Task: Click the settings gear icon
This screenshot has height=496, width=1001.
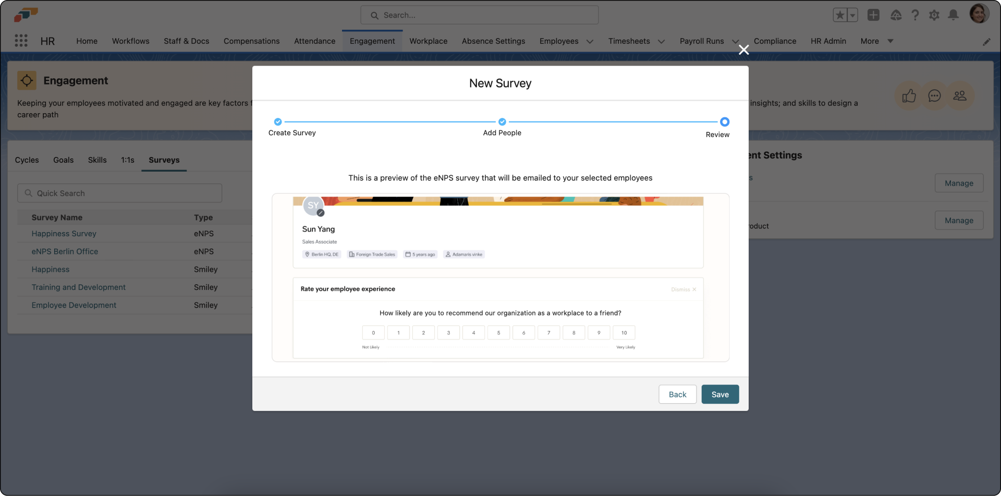Action: point(934,15)
